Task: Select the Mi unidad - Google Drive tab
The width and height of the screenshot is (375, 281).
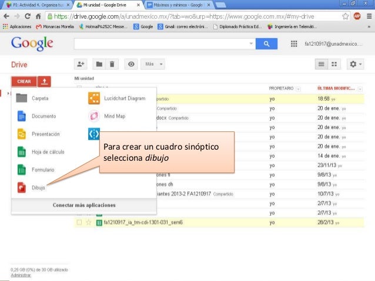Action: (x=107, y=5)
